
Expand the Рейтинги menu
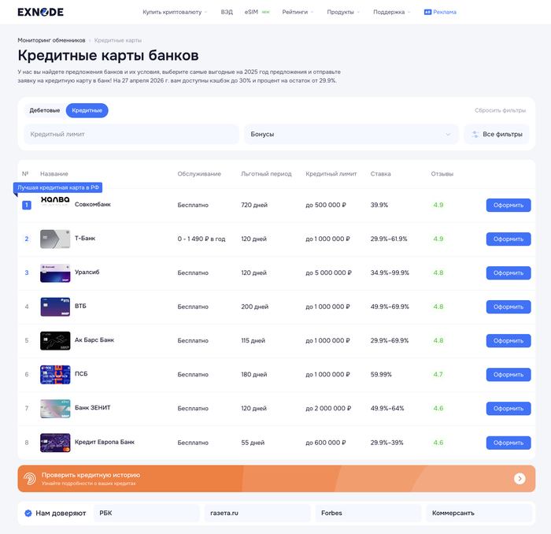tap(298, 12)
